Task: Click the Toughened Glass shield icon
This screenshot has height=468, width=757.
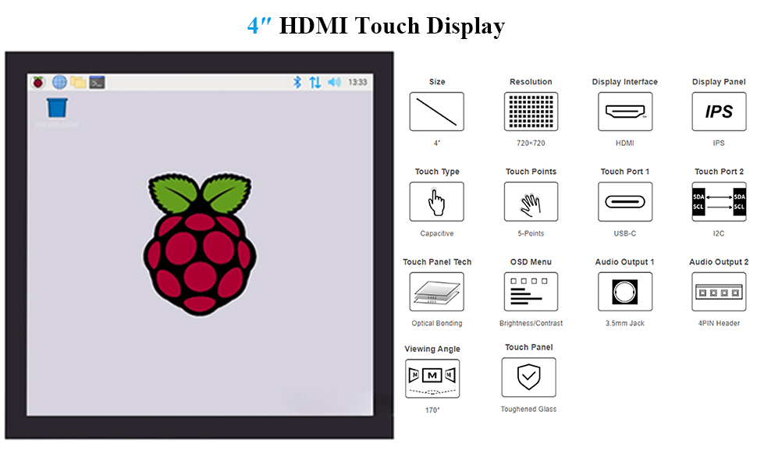Action: tap(528, 378)
